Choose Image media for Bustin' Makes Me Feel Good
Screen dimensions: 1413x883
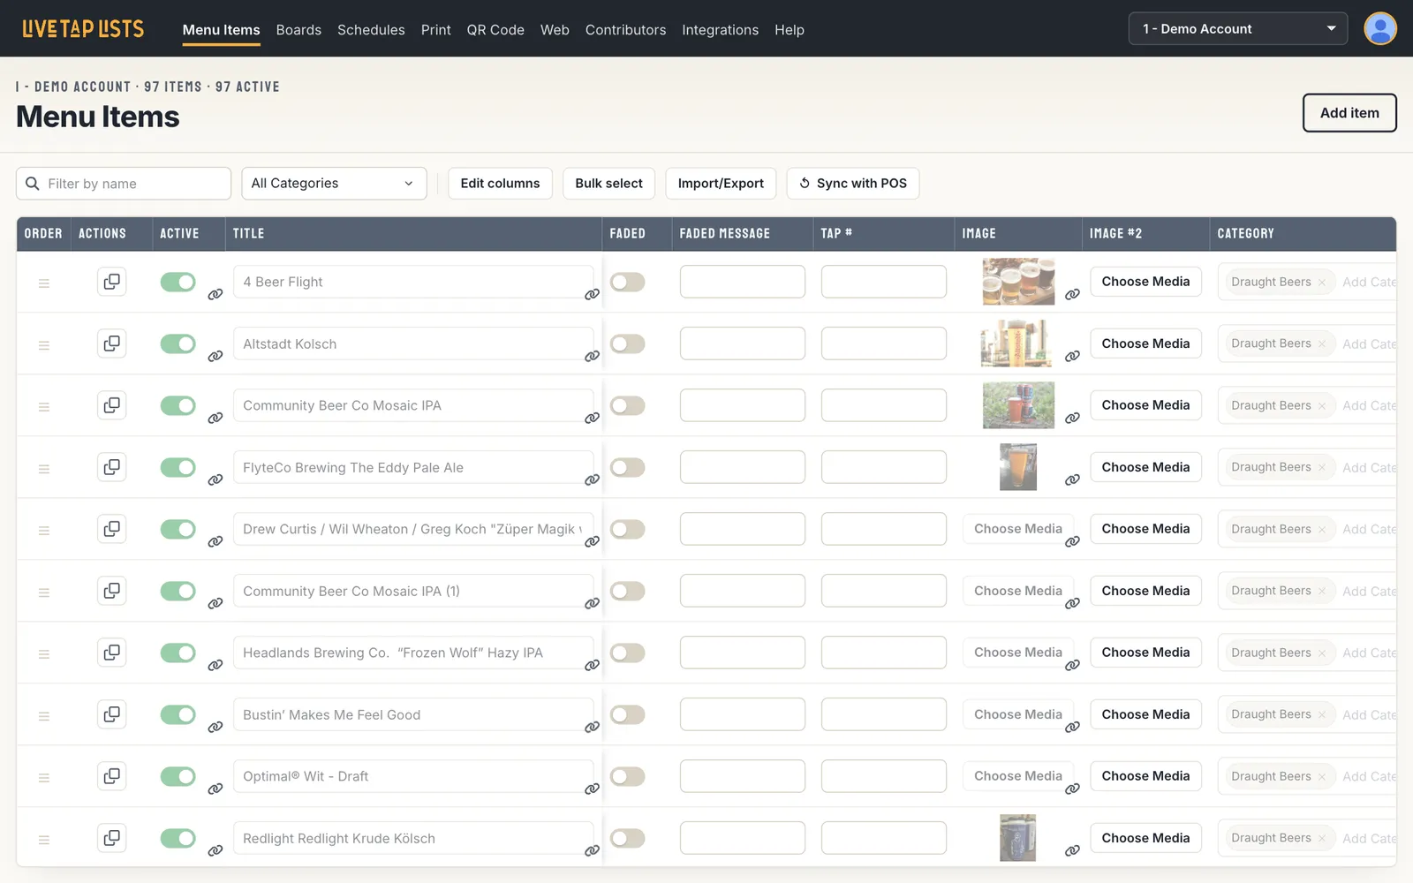[x=1018, y=714]
